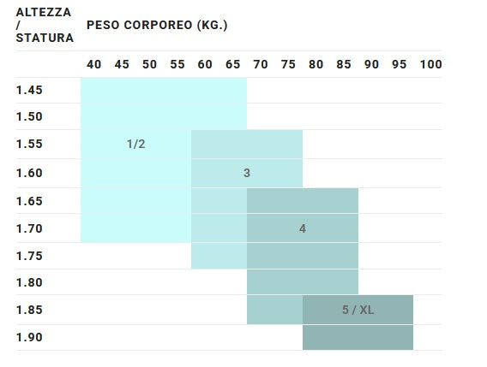
Task: Select the 1.50 height row label
Action: (29, 117)
